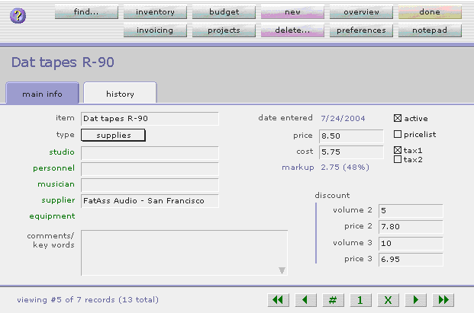The height and width of the screenshot is (313, 474).
Task: Open the inventory section
Action: (155, 12)
